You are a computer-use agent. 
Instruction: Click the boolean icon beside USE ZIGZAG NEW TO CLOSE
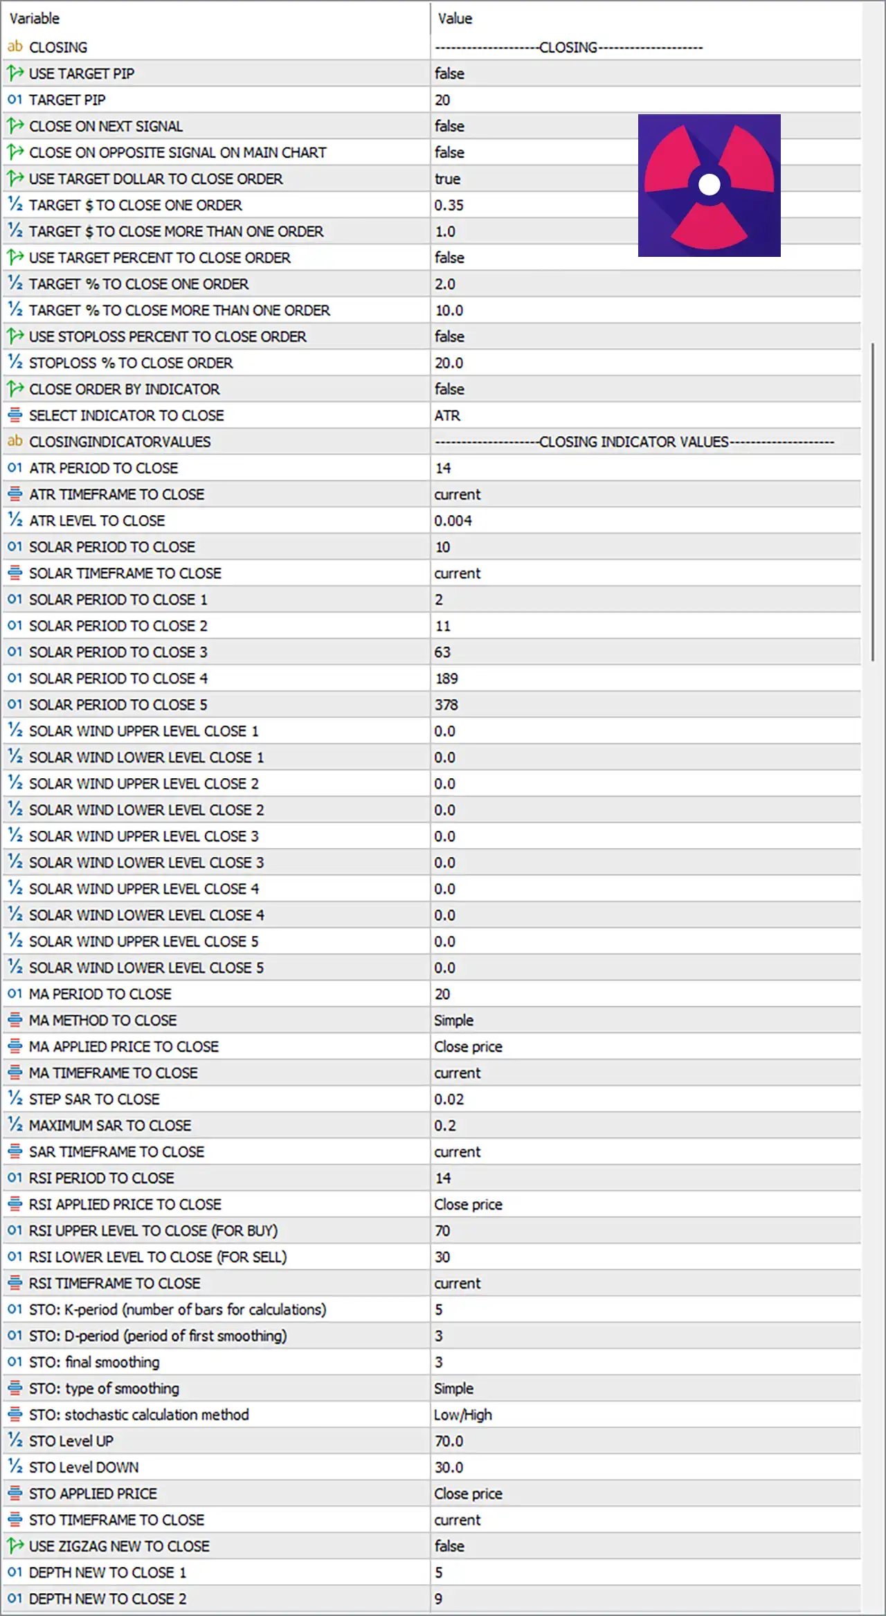(x=15, y=1546)
